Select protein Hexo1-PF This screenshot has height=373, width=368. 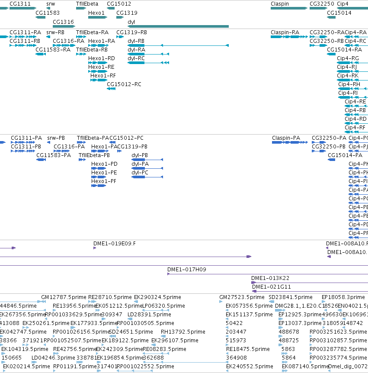(x=99, y=186)
